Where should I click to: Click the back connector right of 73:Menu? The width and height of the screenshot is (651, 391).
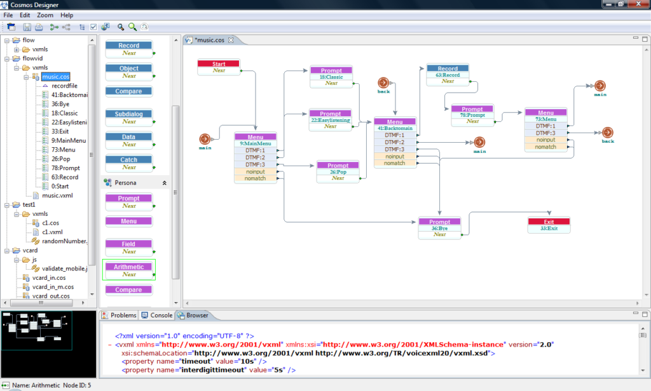point(607,132)
